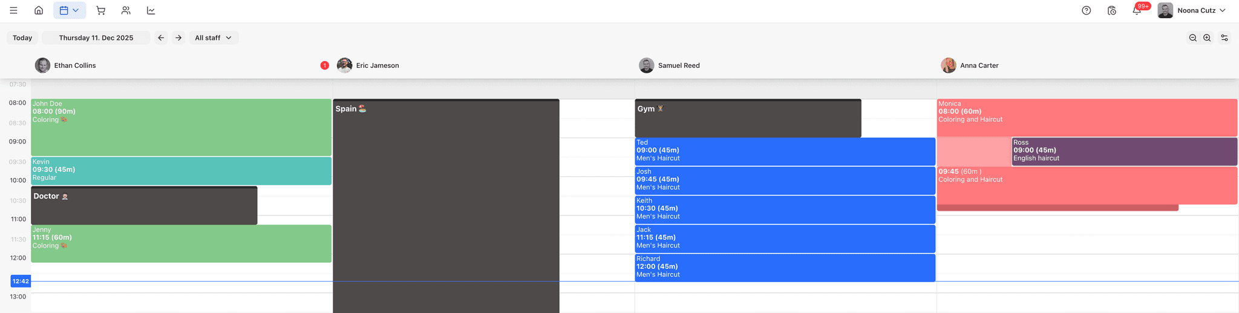Go to the next day arrow
Screen dimensions: 1239x313
click(x=178, y=38)
